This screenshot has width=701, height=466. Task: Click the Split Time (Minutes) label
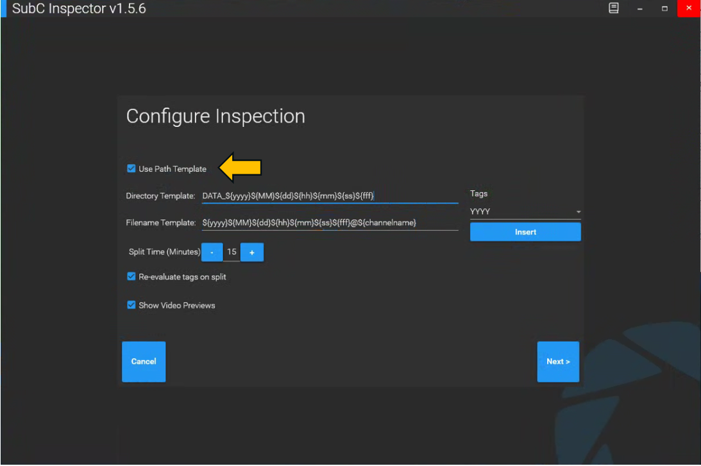tap(164, 253)
